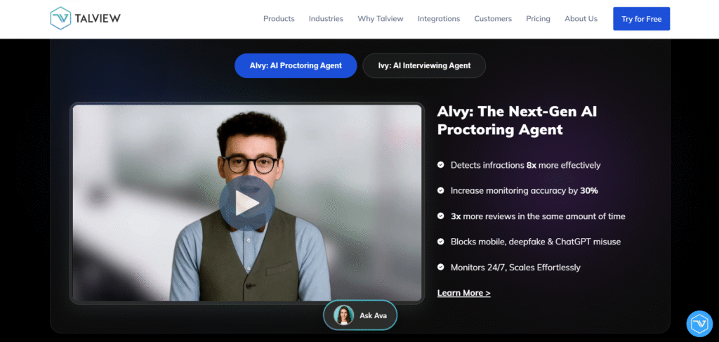The image size is (719, 342).
Task: Click Ava's avatar photo
Action: [343, 315]
